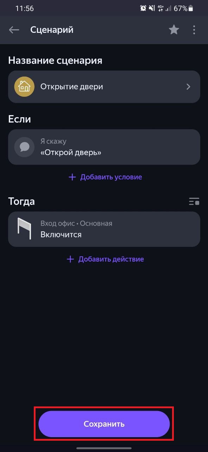This screenshot has width=208, height=452.
Task: Go back using the top-left arrow
Action: (14, 30)
